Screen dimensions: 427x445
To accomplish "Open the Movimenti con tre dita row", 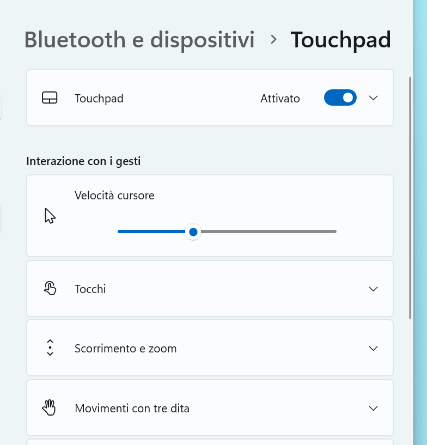I will [x=210, y=408].
